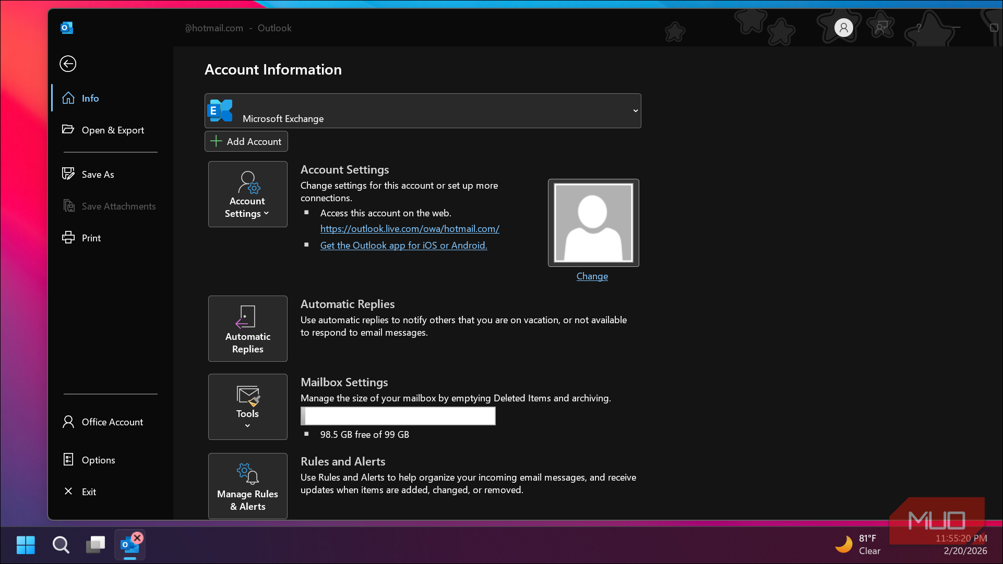Click the feedback icon in title bar
The height and width of the screenshot is (564, 1003).
[x=881, y=27]
